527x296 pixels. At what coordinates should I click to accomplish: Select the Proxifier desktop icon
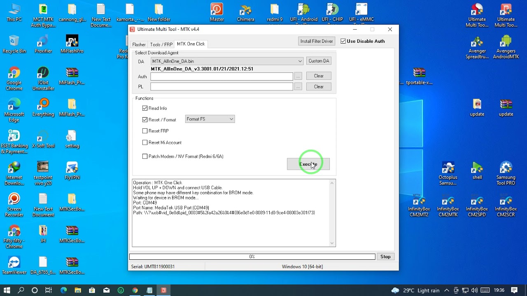[43, 44]
